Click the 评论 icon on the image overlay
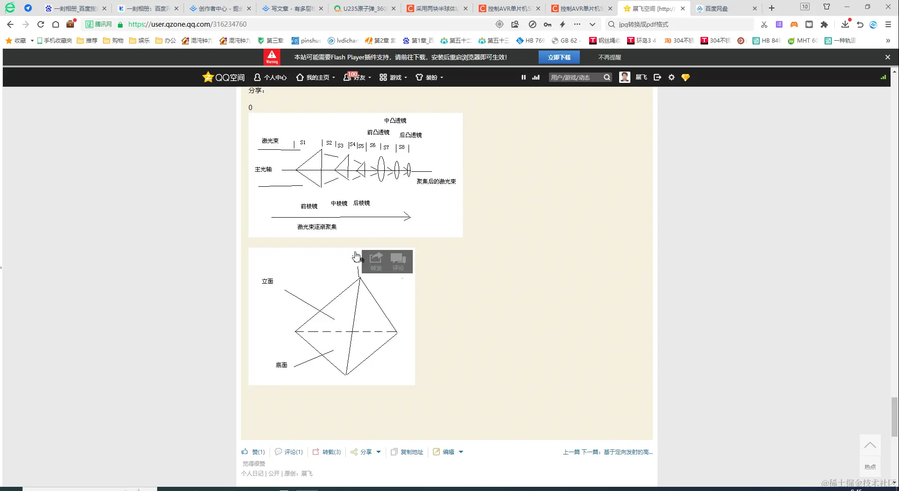899x491 pixels. click(x=398, y=261)
